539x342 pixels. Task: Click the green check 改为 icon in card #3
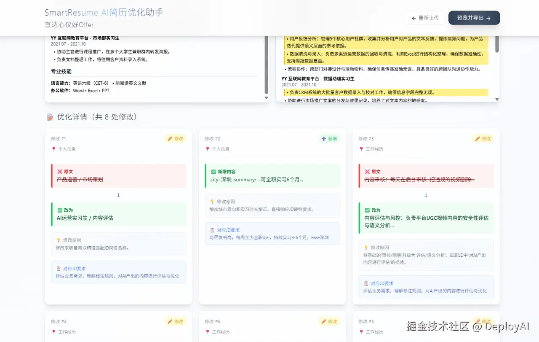coord(367,210)
